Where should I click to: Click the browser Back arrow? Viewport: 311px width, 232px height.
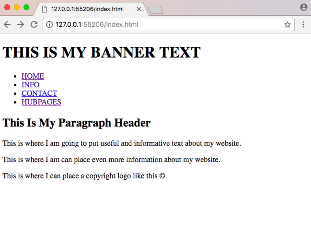coord(7,25)
